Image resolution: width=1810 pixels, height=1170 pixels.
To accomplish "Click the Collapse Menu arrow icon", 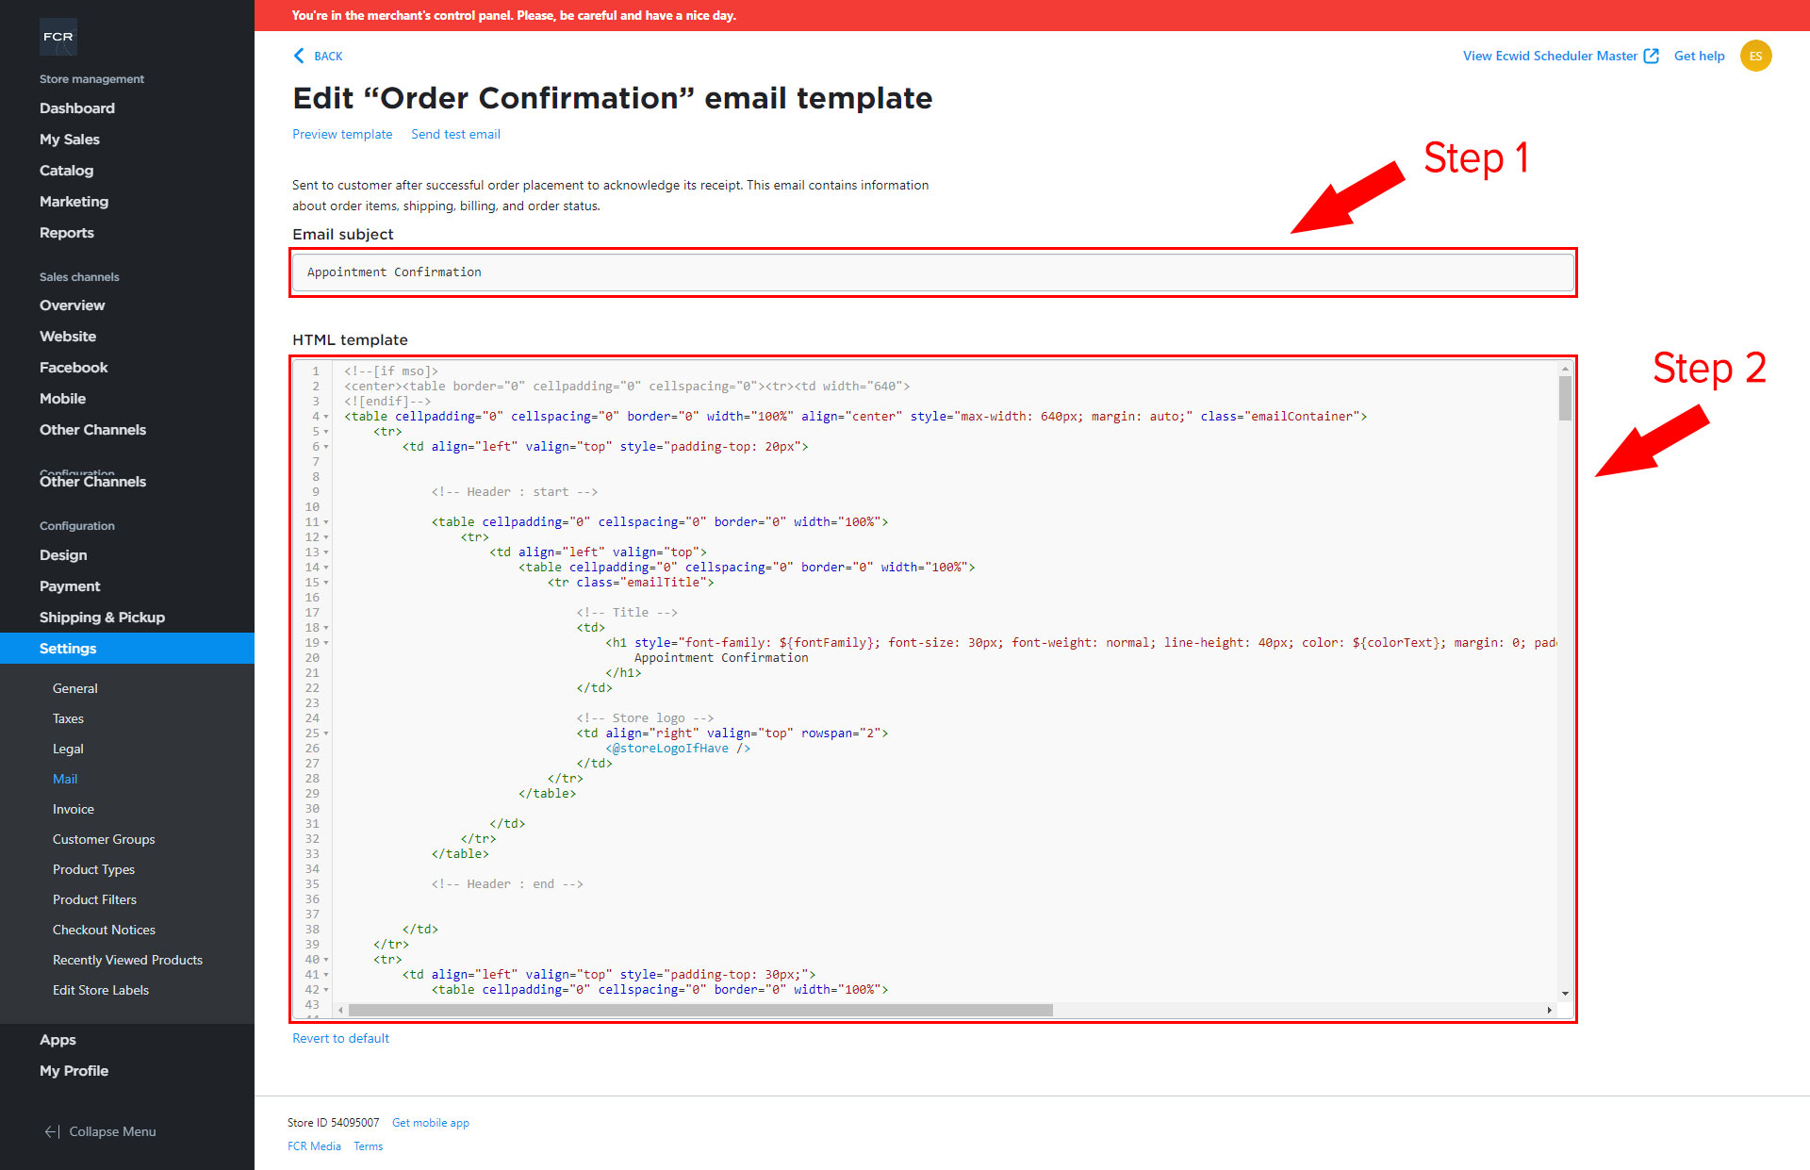I will pos(53,1131).
